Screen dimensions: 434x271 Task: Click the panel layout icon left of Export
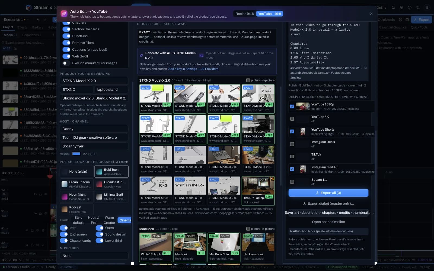pos(407,20)
